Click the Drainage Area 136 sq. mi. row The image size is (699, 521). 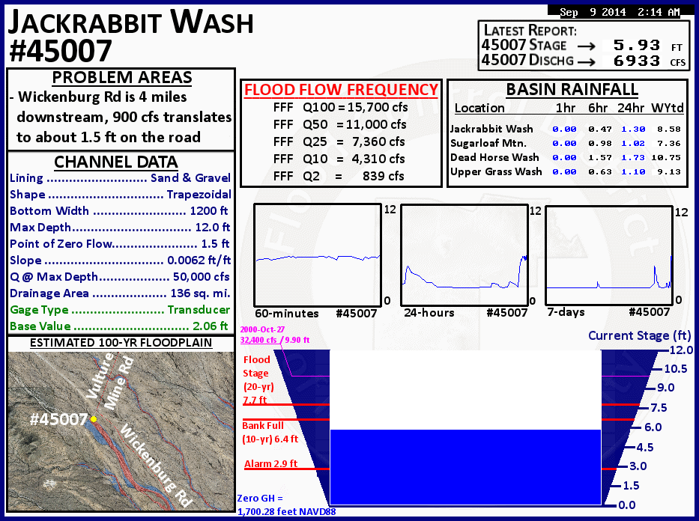click(x=121, y=293)
